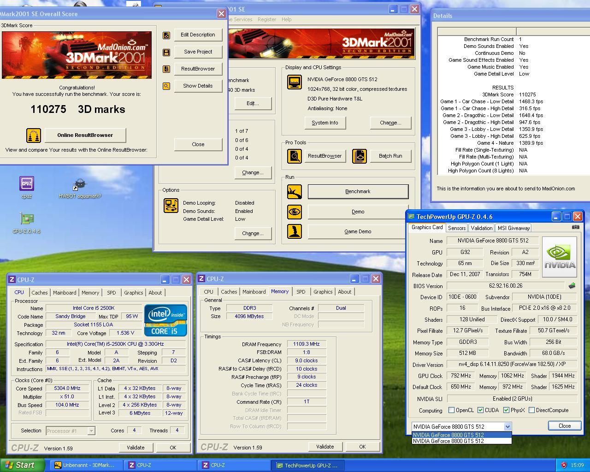This screenshot has width=590, height=472.
Task: Click the Options computer icon in 3DMark
Action: [x=171, y=206]
